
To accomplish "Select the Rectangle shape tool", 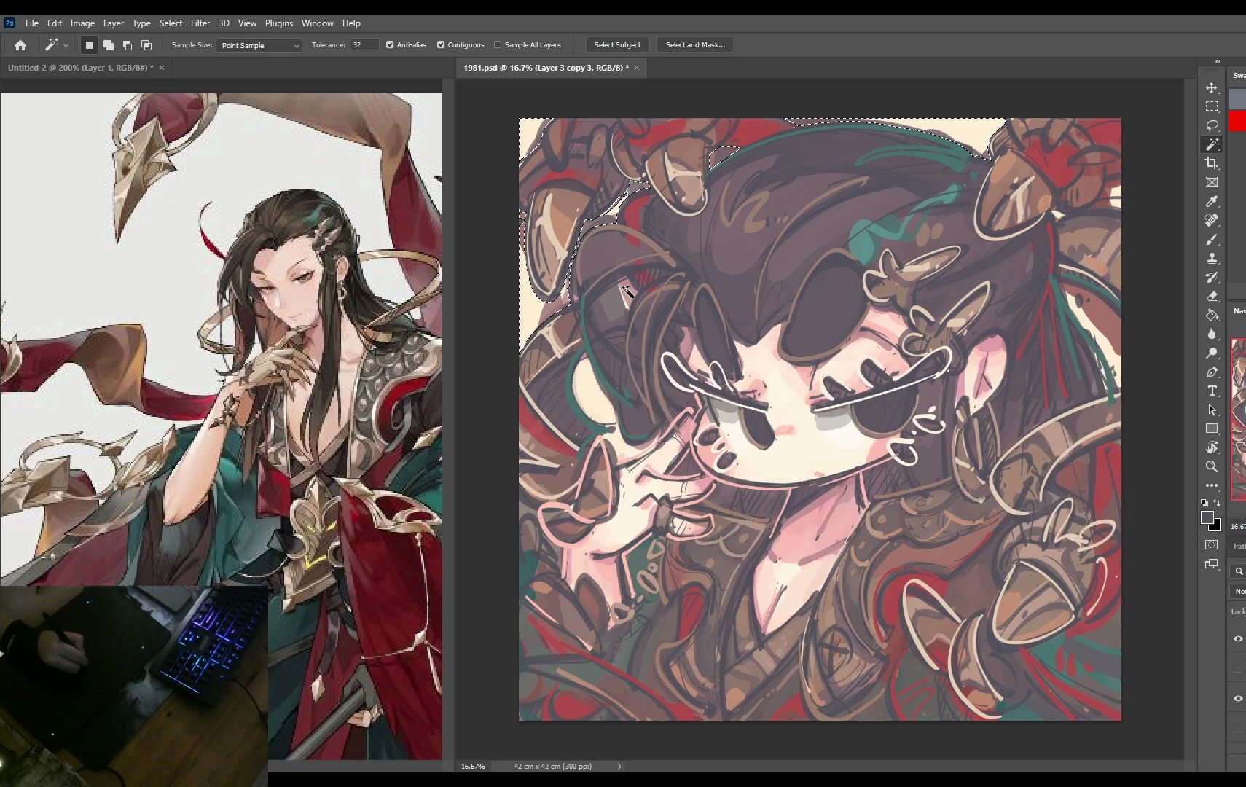I will [1212, 428].
